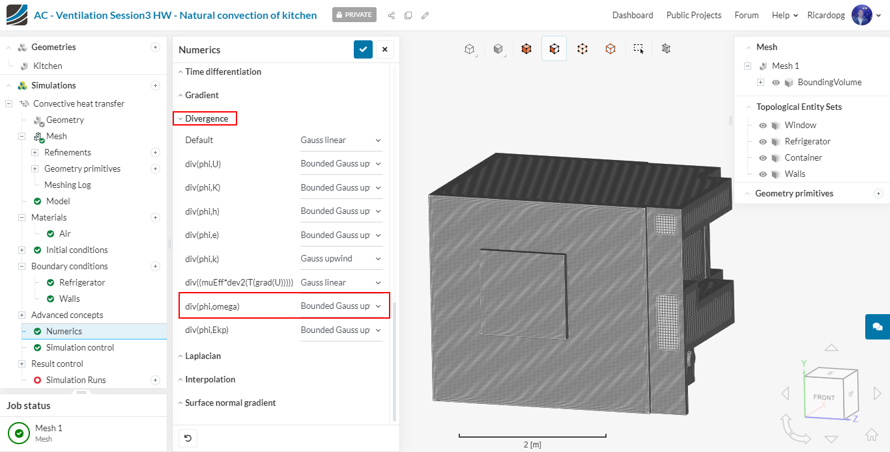The image size is (890, 452).
Task: Toggle visibility of Window entity set
Action: coord(763,126)
